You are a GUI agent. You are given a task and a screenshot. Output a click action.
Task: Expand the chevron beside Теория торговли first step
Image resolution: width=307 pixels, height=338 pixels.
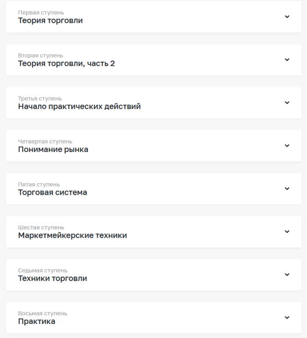coord(287,17)
